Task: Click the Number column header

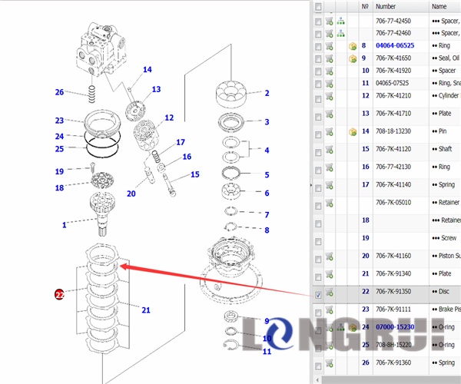Action: click(386, 6)
